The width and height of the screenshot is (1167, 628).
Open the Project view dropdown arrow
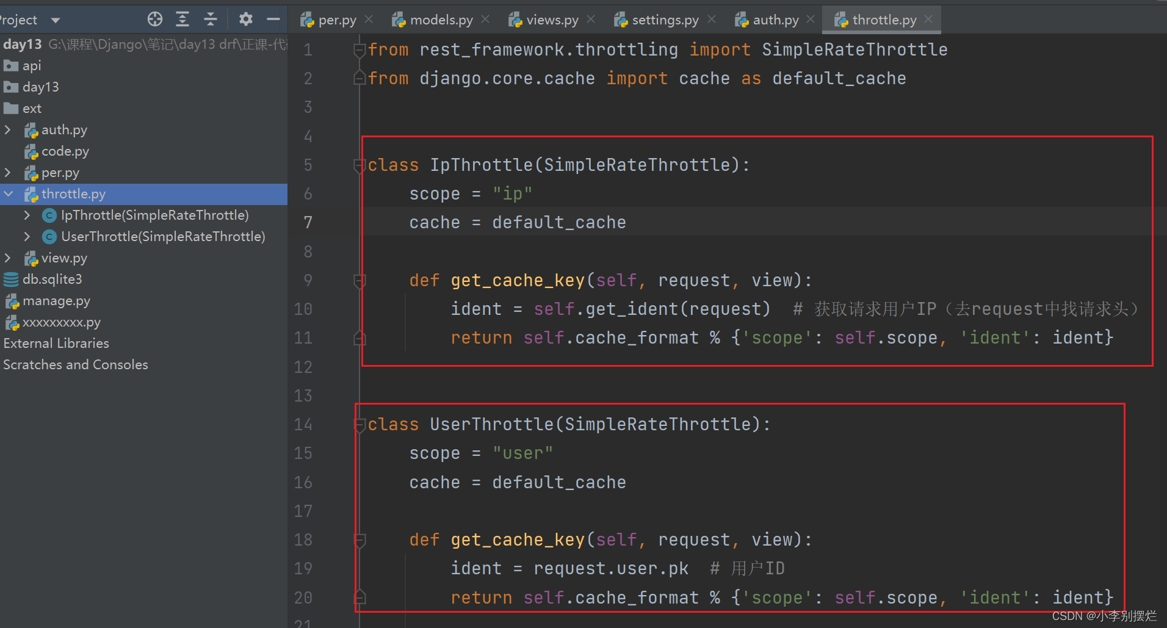(x=56, y=20)
